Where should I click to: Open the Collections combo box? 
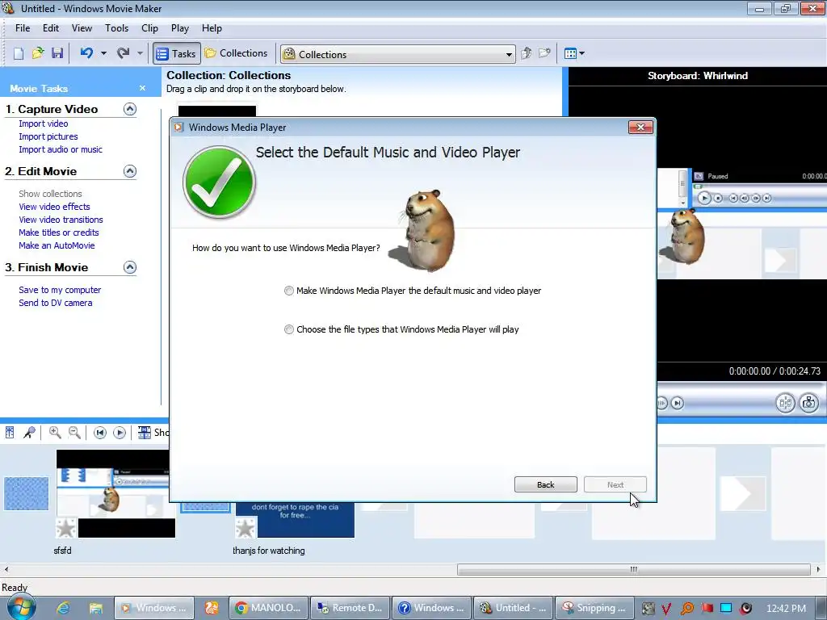pos(398,54)
